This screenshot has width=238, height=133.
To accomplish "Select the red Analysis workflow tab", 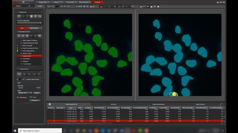I will tap(97, 2).
